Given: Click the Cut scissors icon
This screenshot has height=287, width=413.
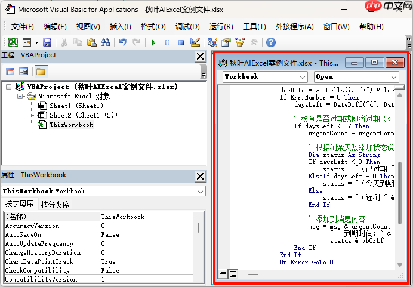Looking at the screenshot, I should click(x=64, y=42).
